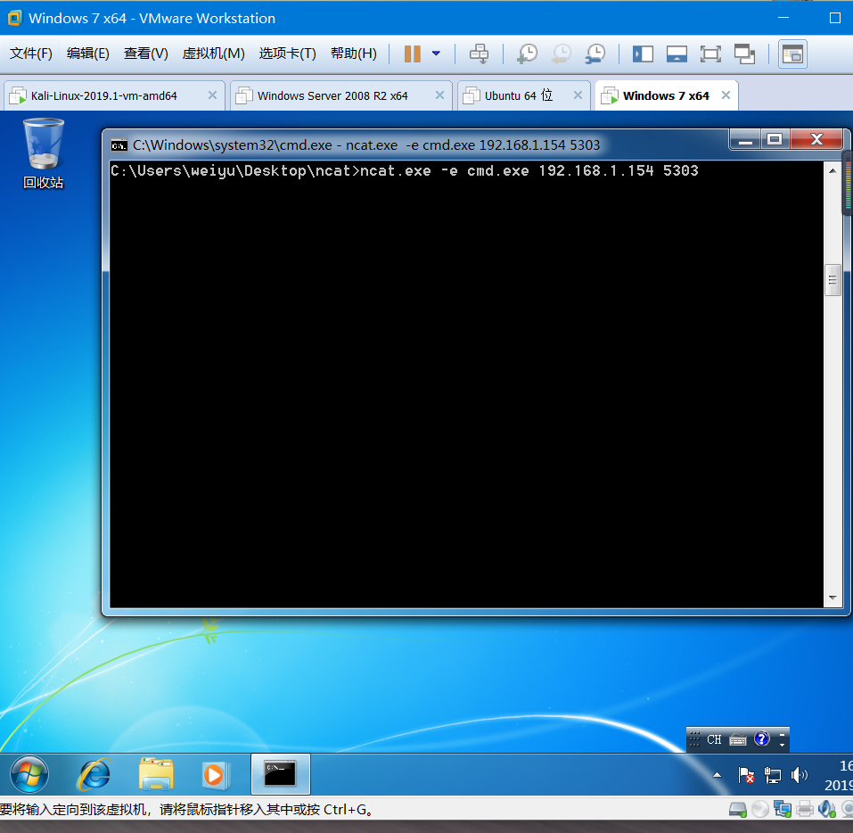Click VMware CD/DVD status icon
The width and height of the screenshot is (853, 833).
760,810
